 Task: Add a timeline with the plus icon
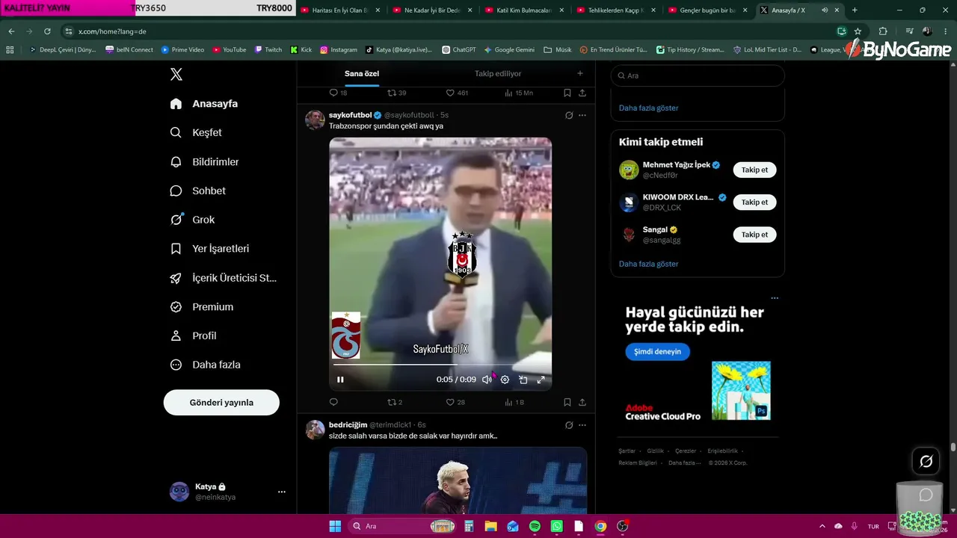[x=580, y=73]
